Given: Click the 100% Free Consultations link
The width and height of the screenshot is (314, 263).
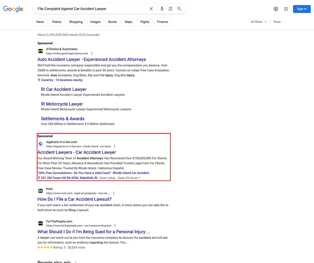Looking at the screenshot, I should [x=55, y=173].
